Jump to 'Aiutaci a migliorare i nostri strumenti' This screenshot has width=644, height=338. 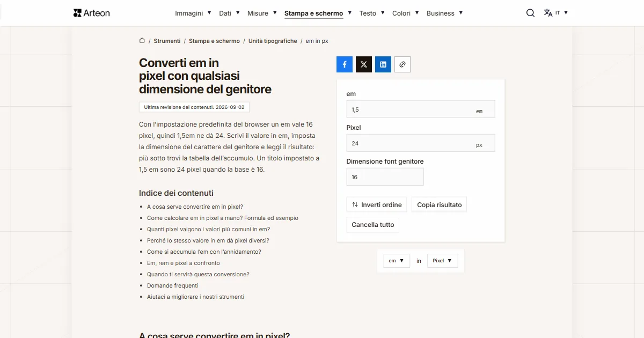coord(195,297)
